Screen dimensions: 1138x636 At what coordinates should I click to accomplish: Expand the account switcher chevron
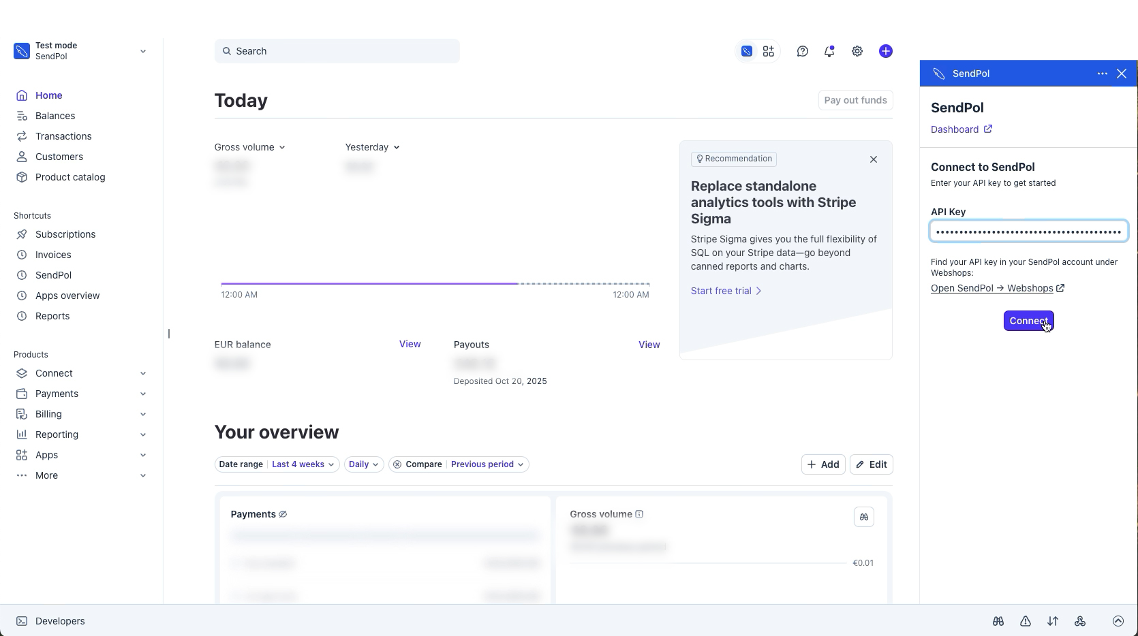[x=142, y=51]
